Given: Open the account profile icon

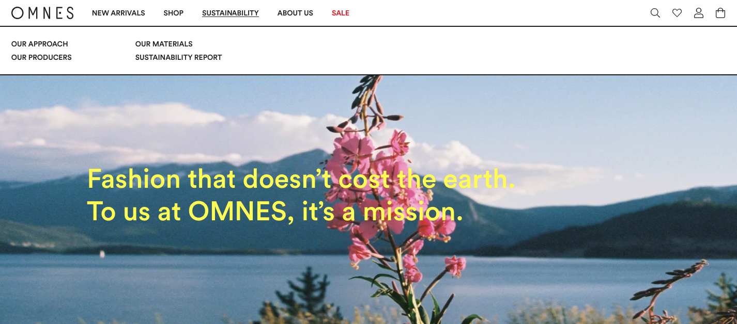Looking at the screenshot, I should (x=699, y=13).
